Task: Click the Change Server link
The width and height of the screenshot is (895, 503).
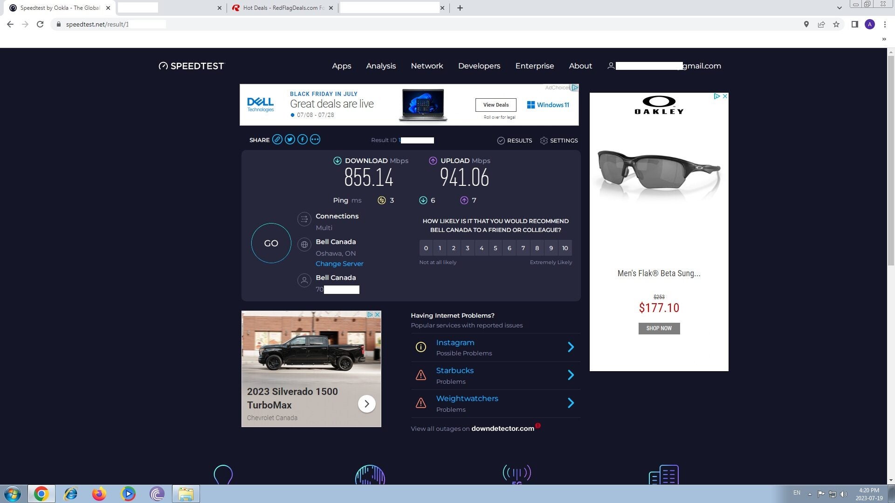Action: pos(339,264)
